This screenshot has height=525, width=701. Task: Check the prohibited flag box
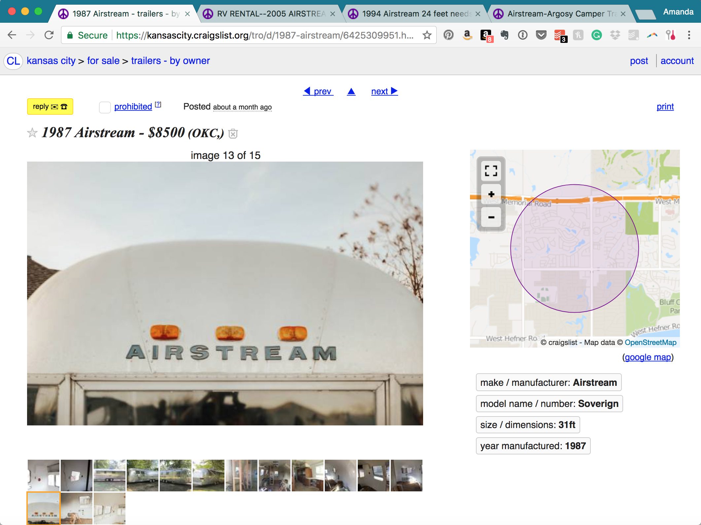[105, 107]
